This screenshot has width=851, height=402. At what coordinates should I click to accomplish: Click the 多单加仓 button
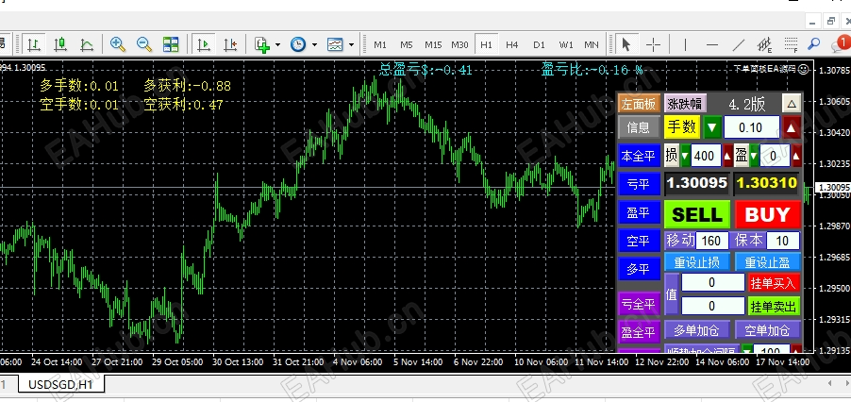[x=696, y=330]
